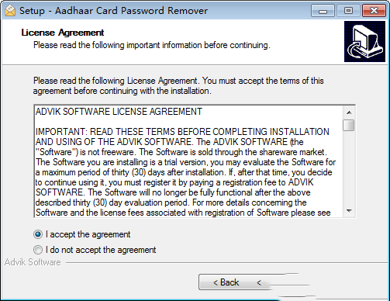Click the "Advik Software" label near bottom
The width and height of the screenshot is (390, 301).
pyautogui.click(x=33, y=262)
